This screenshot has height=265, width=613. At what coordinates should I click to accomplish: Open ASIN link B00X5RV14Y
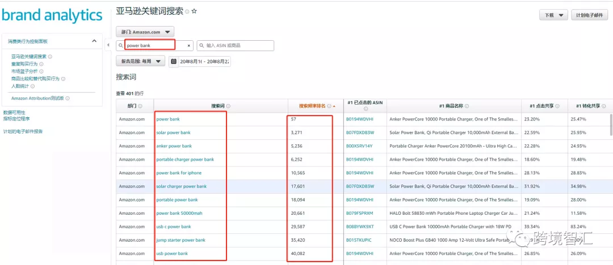click(x=359, y=146)
